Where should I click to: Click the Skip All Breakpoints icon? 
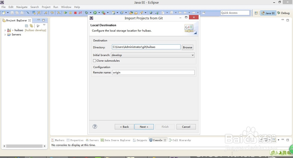click(x=28, y=13)
